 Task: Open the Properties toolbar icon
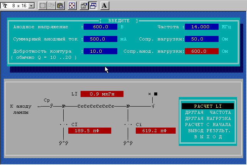pyautogui.click(x=83, y=5)
